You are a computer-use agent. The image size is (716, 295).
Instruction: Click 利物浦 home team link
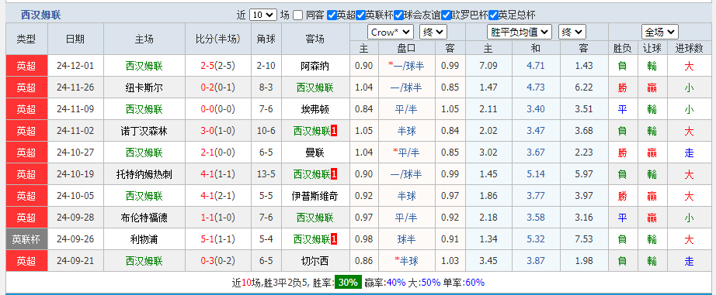(x=144, y=239)
